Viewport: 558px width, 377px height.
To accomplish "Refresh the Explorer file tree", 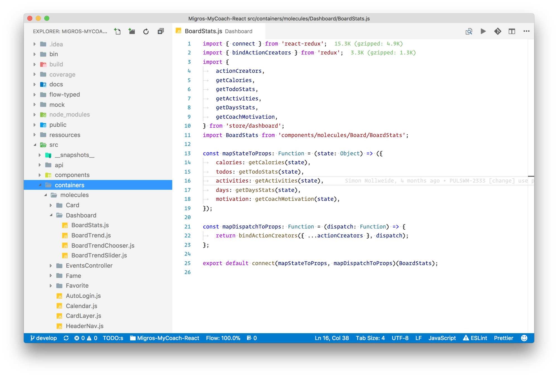I will coord(146,31).
